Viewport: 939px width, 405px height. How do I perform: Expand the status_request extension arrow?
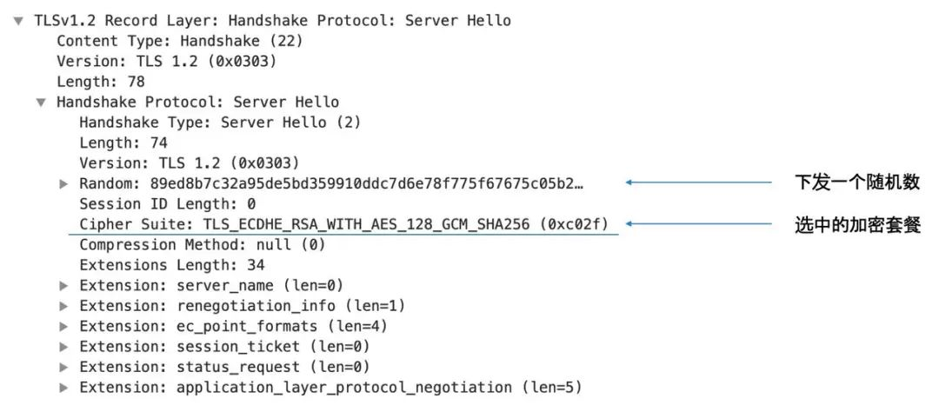63,368
